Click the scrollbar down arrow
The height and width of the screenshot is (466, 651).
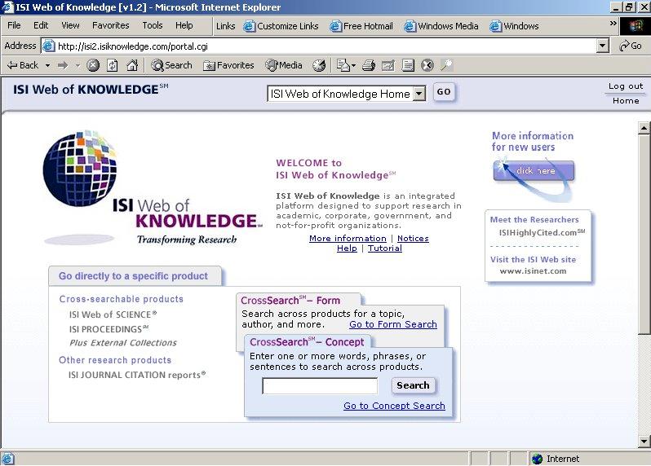[644, 441]
